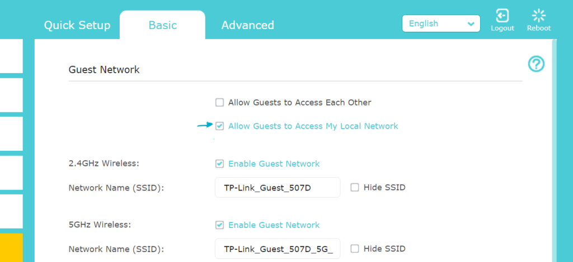Click the Guest Network section heading
This screenshot has width=573, height=262.
click(x=104, y=70)
